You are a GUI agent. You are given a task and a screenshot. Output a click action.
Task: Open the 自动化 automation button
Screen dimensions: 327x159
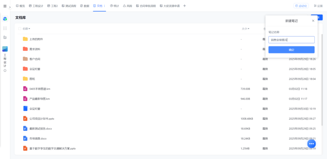[x=301, y=6]
